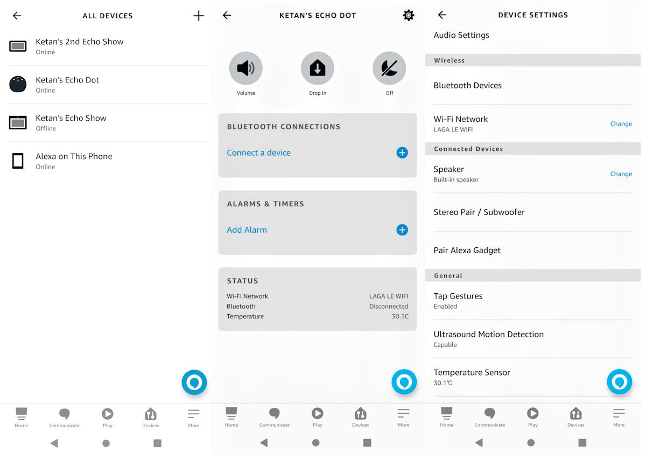Screen dimensions: 646x458
Task: Tap Android back button below All Devices screen
Action: [x=54, y=443]
